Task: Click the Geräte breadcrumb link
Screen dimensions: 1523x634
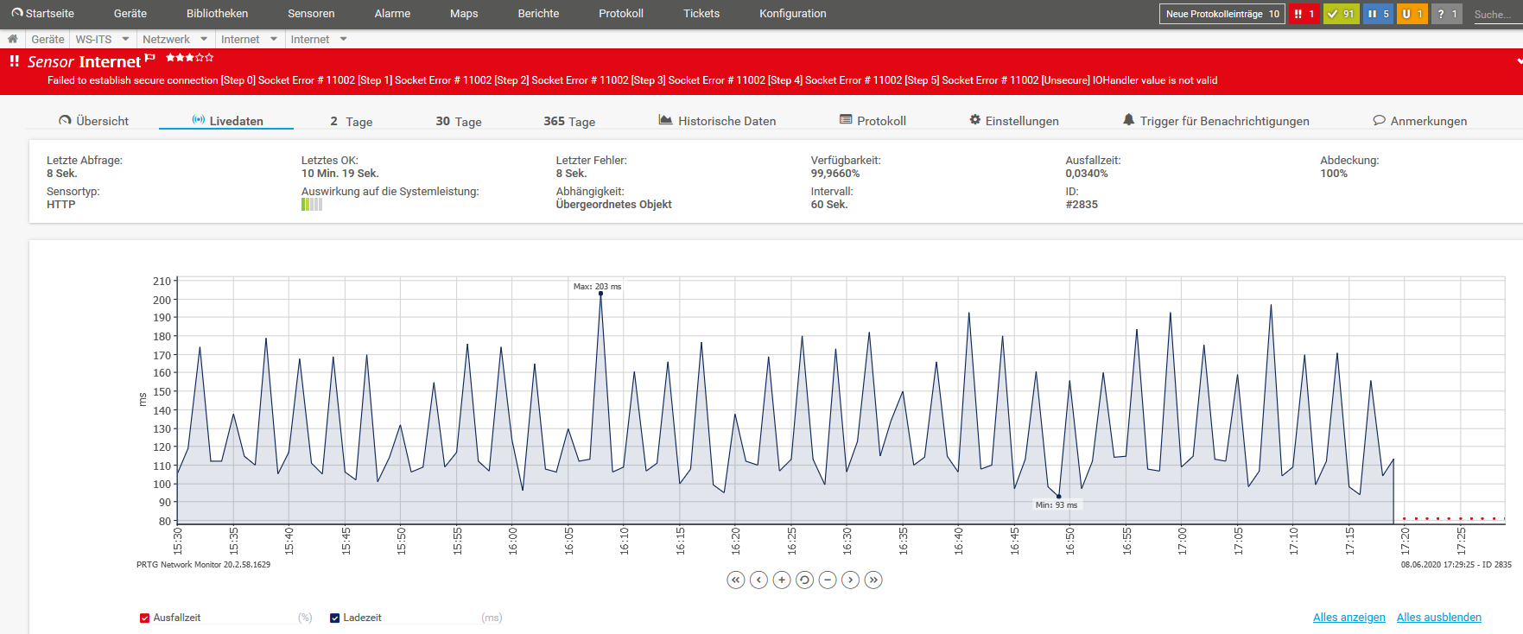Action: tap(48, 39)
